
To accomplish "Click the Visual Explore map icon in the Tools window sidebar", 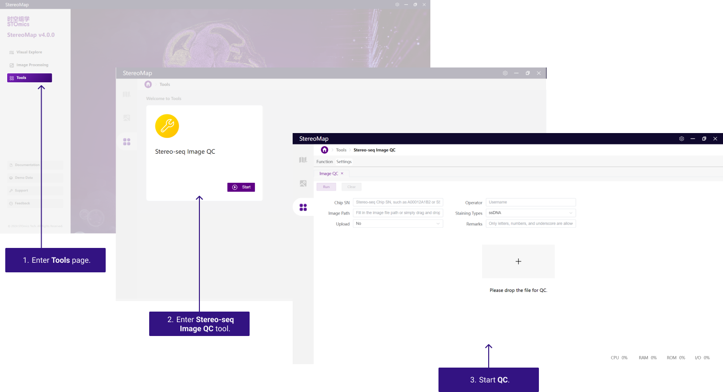I will click(127, 94).
